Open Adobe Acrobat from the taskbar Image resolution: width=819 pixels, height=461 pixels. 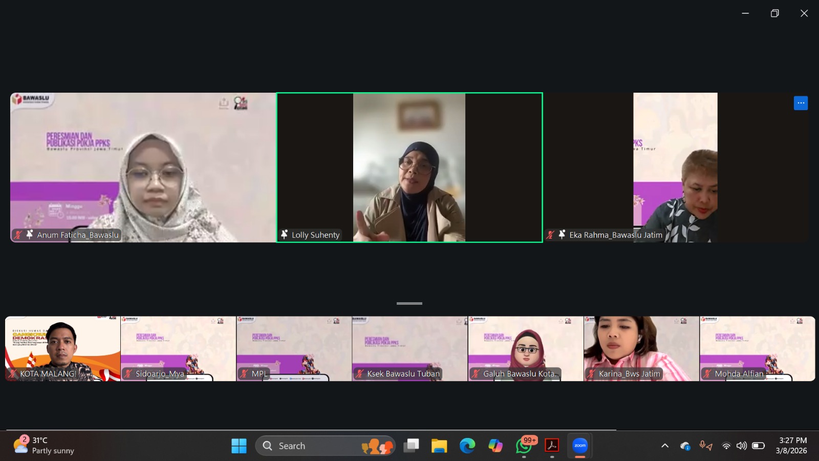pyautogui.click(x=552, y=446)
